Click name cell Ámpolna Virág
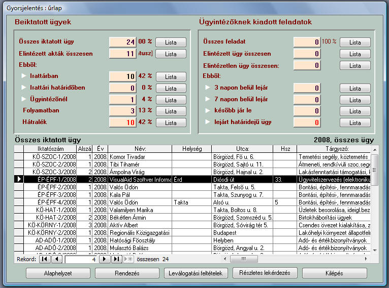 click(x=140, y=172)
